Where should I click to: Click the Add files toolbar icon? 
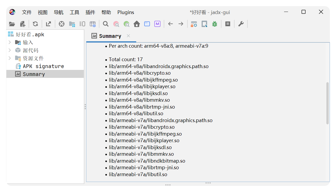point(23,24)
